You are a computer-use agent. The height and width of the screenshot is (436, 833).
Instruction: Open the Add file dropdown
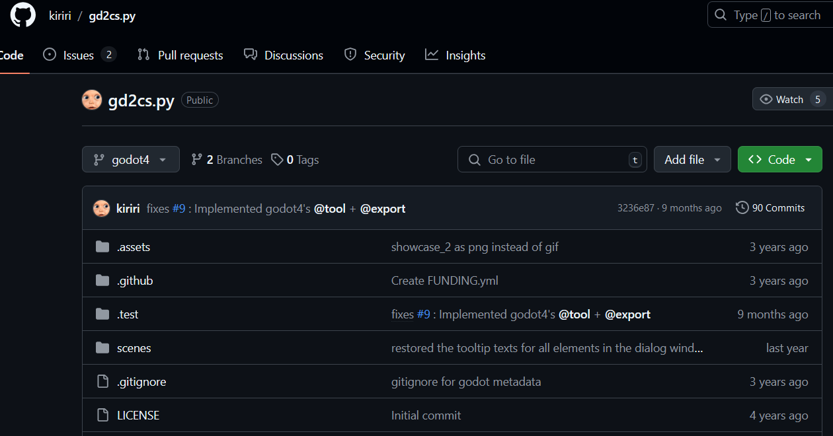click(692, 160)
